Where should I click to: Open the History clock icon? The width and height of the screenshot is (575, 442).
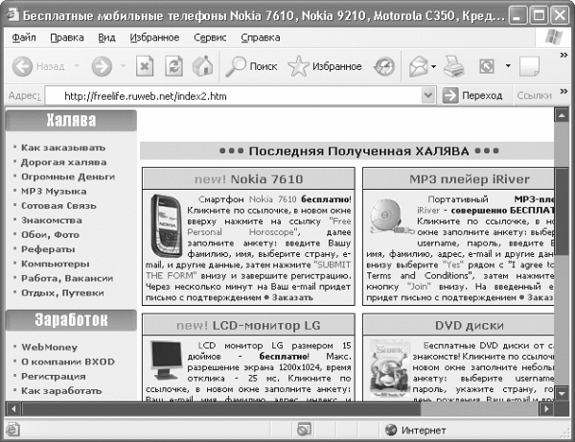click(384, 66)
